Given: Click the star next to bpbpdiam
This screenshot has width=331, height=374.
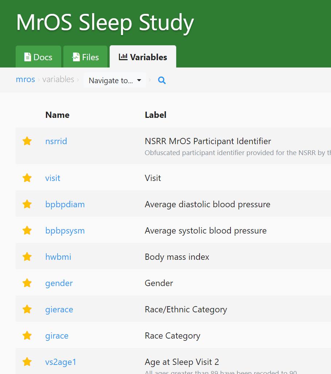Looking at the screenshot, I should 27,204.
